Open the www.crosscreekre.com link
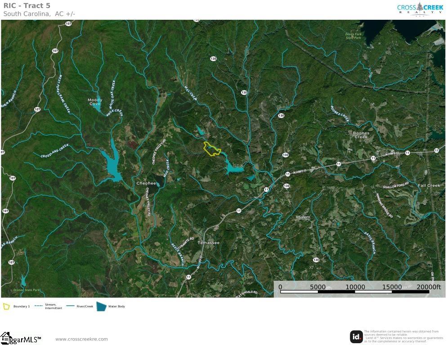This screenshot has height=345, width=447. (81, 339)
